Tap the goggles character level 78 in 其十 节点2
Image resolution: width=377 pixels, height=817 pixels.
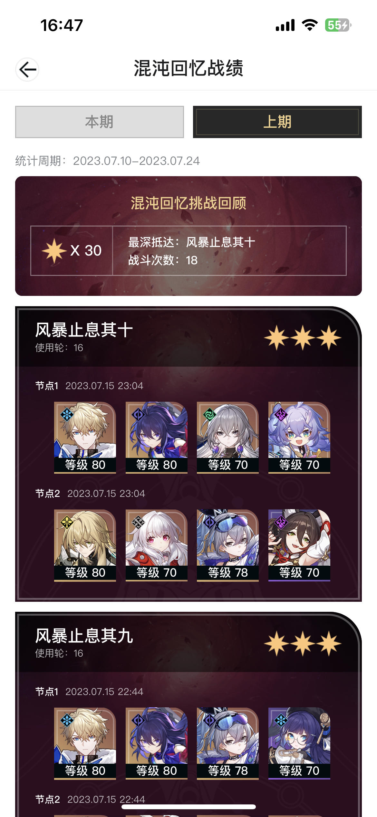tap(228, 545)
